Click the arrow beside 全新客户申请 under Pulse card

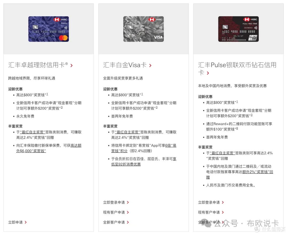[x=223, y=222]
